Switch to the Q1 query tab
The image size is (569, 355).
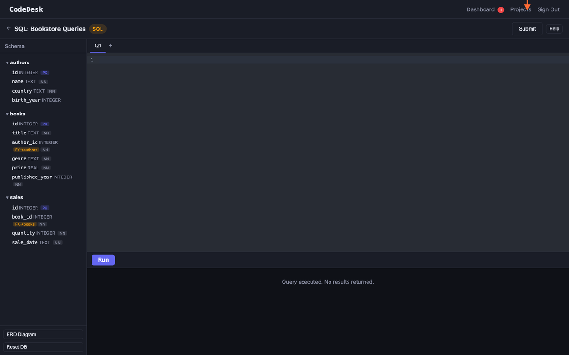click(x=98, y=46)
